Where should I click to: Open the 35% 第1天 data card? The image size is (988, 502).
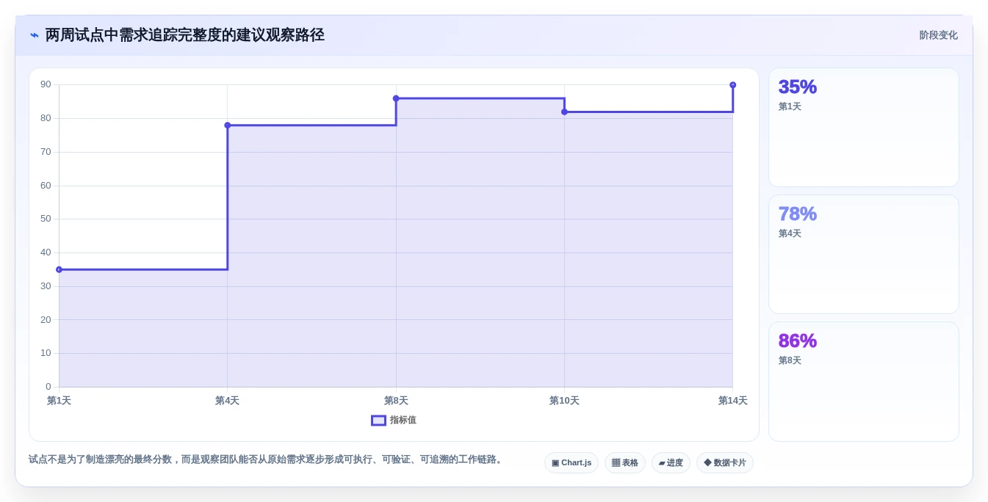point(864,128)
